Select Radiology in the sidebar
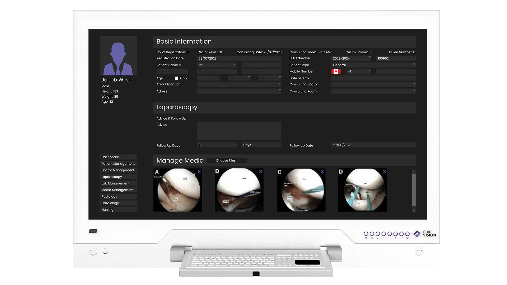This screenshot has width=507, height=285. 118,197
